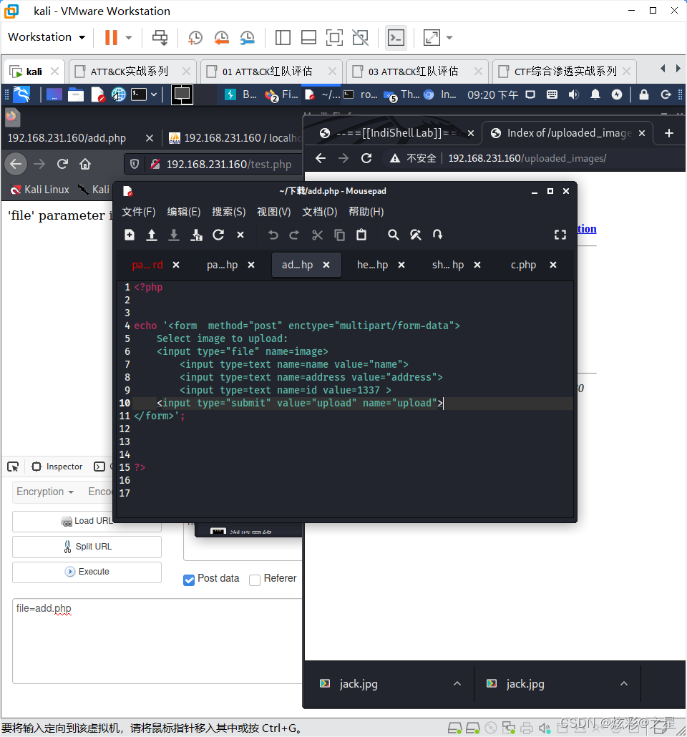Viewport: 687px width, 737px height.
Task: Click the Find magnifier icon in Mousepad
Action: [x=393, y=235]
